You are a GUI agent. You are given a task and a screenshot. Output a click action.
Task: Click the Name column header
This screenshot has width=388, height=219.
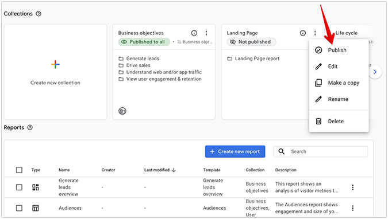tap(64, 170)
